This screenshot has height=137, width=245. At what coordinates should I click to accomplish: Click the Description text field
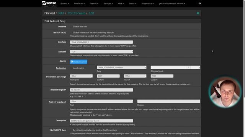click(101, 121)
